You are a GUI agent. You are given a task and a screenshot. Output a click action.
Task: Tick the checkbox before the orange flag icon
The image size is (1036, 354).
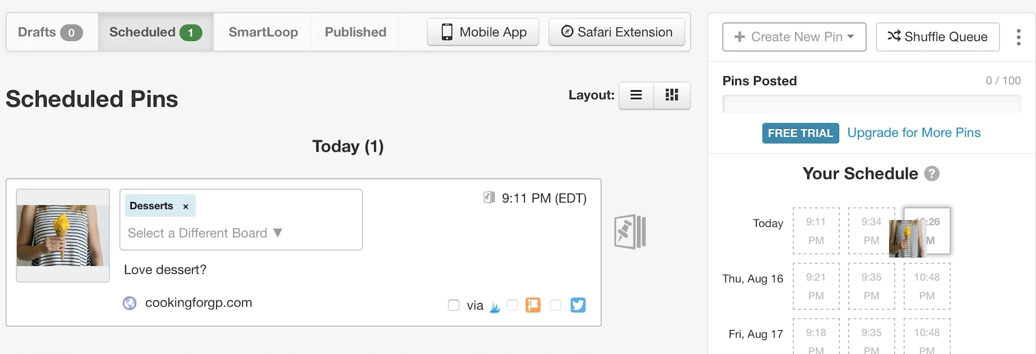click(512, 305)
